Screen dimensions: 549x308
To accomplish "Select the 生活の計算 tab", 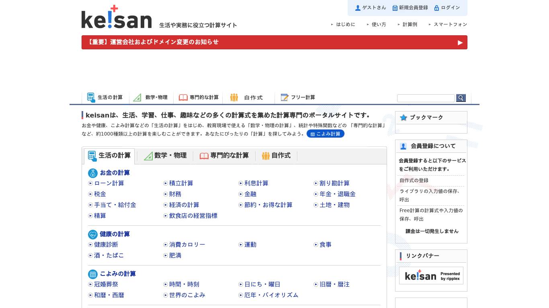I will (109, 156).
